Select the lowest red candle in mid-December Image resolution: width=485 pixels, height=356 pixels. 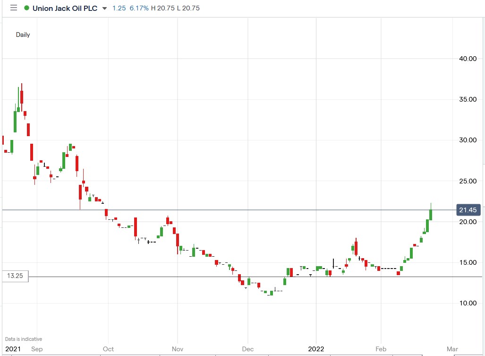click(x=258, y=285)
